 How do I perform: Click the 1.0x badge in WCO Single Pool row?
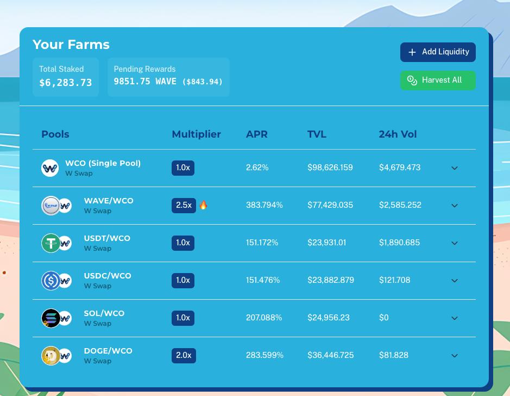click(x=183, y=168)
